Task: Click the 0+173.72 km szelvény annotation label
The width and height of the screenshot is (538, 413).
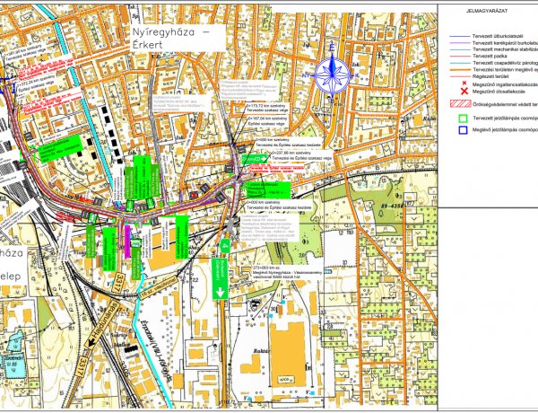Action: (x=268, y=108)
